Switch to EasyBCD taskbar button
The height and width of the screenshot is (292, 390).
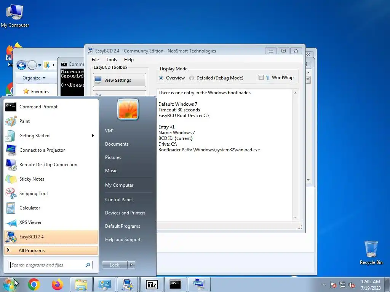pos(128,284)
